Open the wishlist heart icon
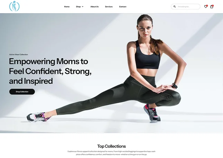The image size is (223, 158). (205, 7)
